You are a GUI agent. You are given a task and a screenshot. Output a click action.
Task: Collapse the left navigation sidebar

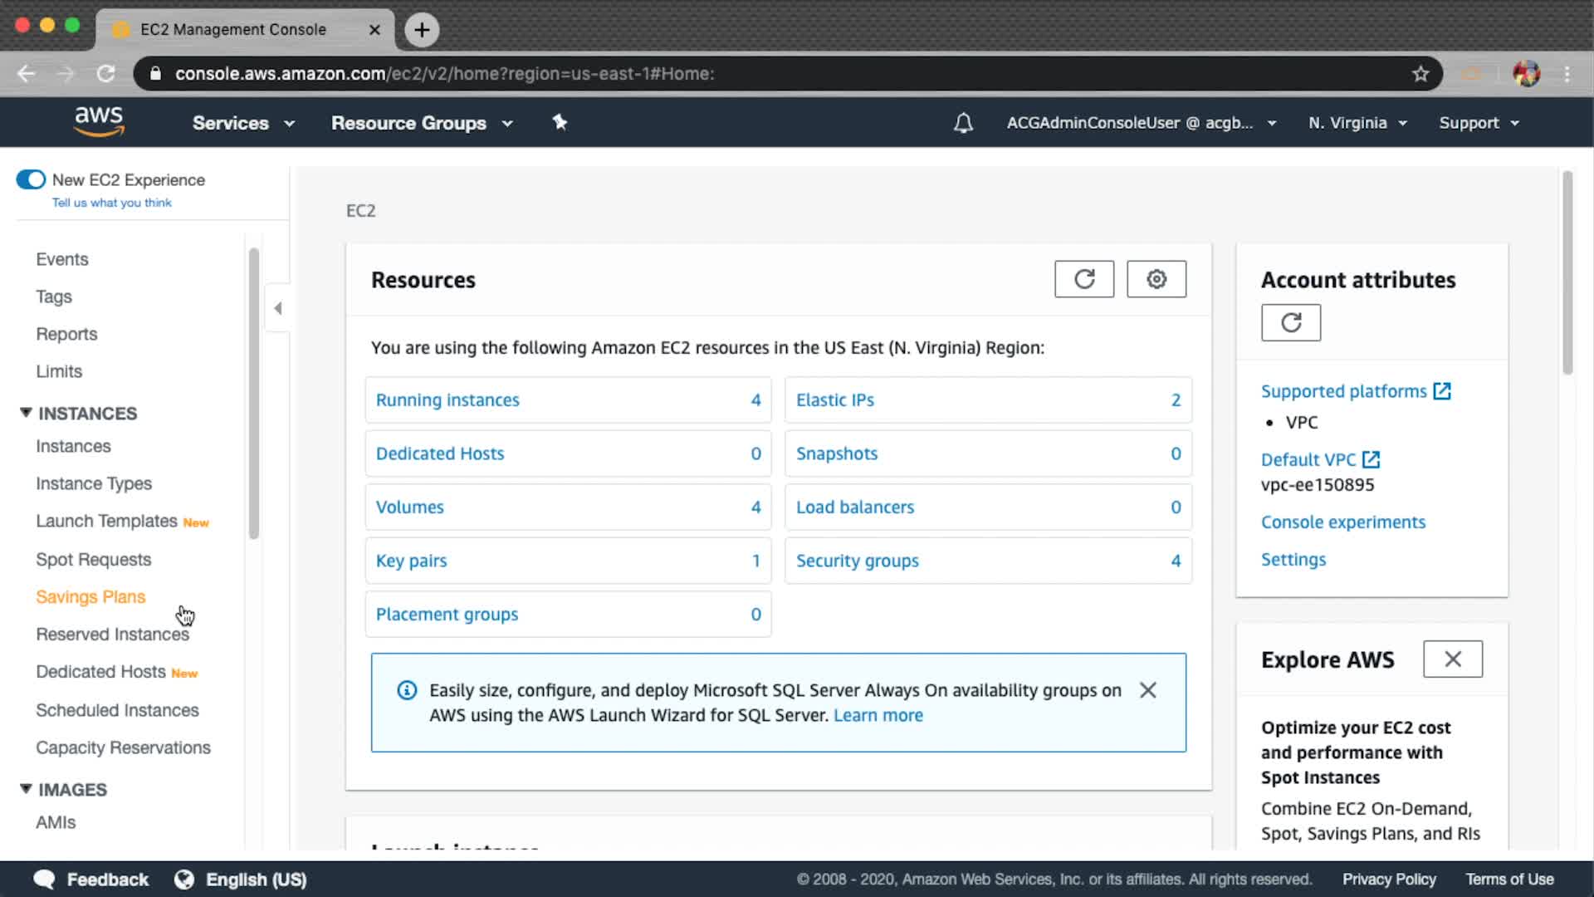[278, 308]
